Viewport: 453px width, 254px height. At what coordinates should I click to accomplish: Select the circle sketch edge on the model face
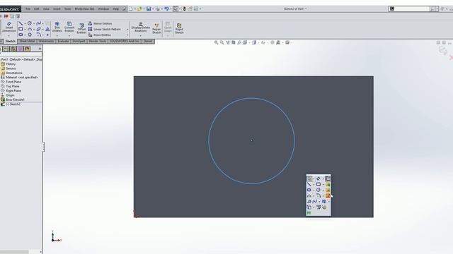(252, 98)
